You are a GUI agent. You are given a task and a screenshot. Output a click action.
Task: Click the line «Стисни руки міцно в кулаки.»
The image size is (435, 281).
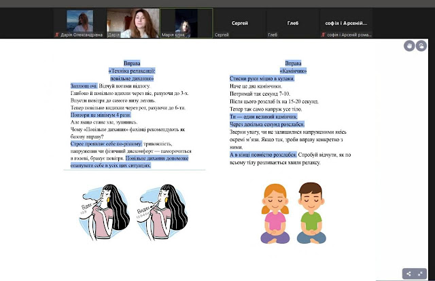coord(262,79)
